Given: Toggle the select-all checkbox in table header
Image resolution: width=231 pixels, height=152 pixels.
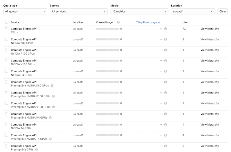Looking at the screenshot, I should (7, 22).
